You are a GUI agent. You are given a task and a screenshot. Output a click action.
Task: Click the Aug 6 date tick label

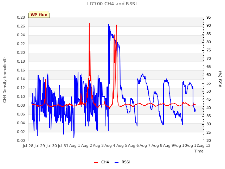click(133, 145)
